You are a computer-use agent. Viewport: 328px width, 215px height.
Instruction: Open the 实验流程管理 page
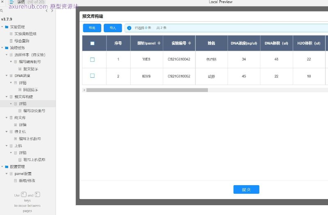25,34
